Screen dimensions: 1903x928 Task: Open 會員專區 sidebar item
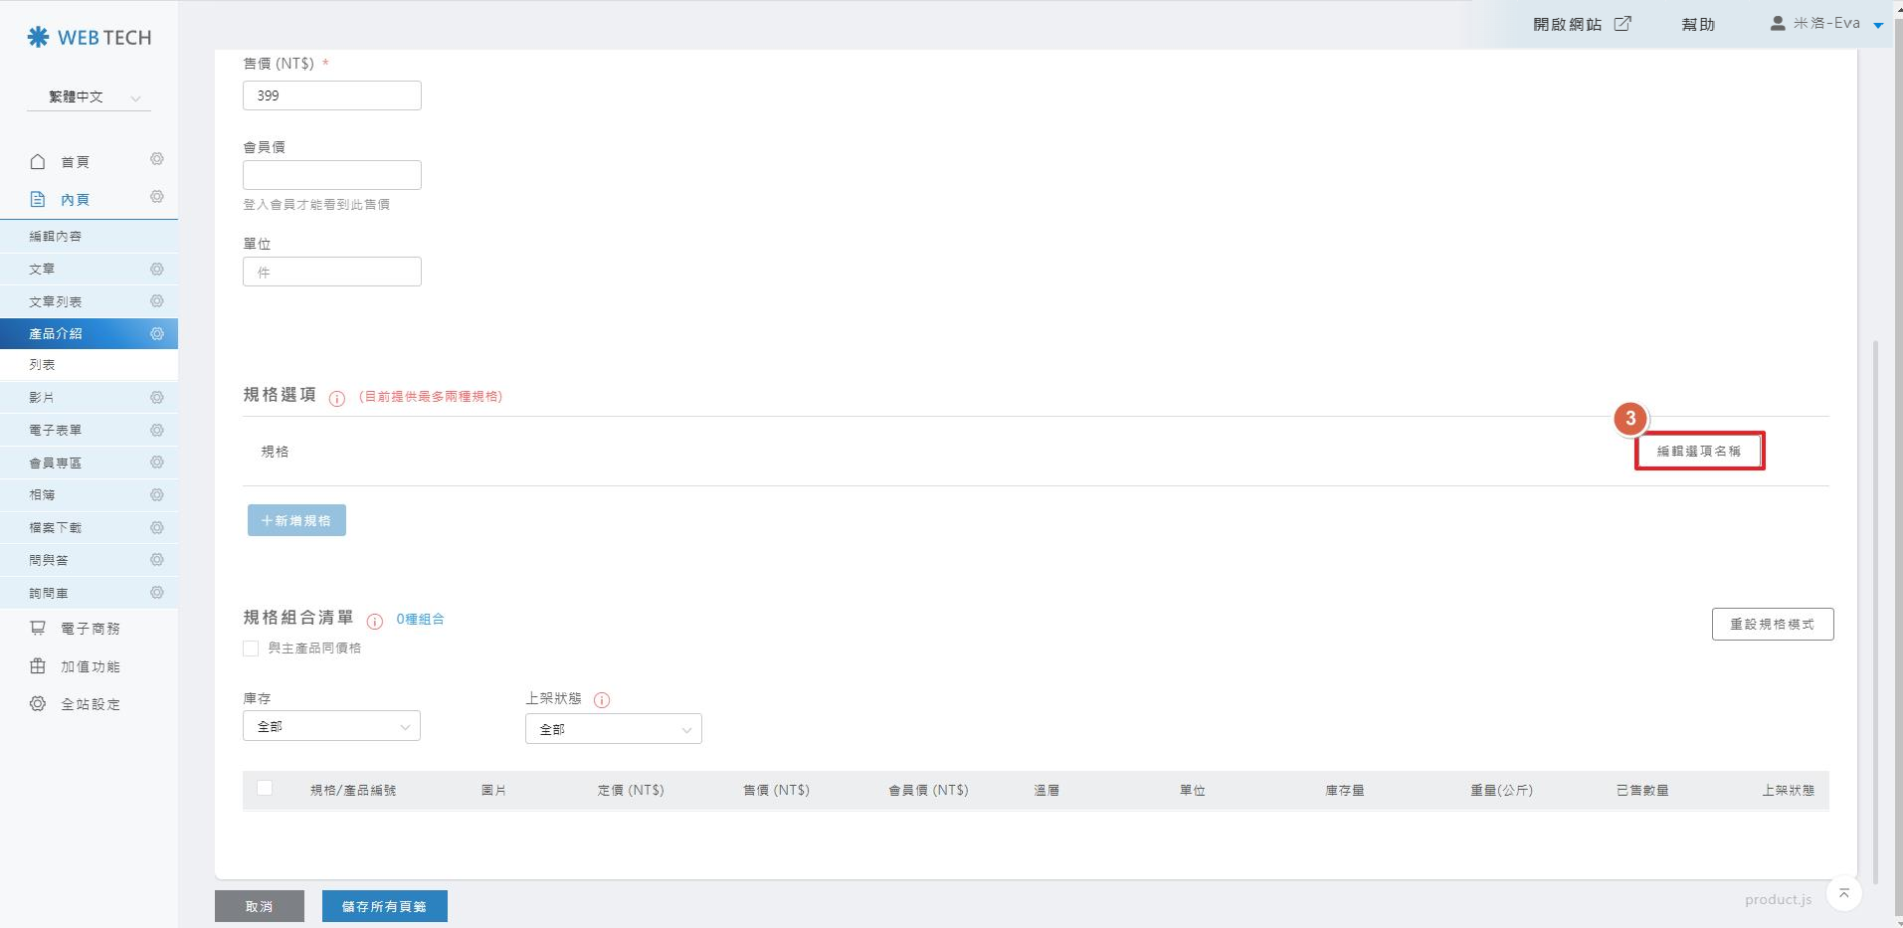(x=56, y=463)
